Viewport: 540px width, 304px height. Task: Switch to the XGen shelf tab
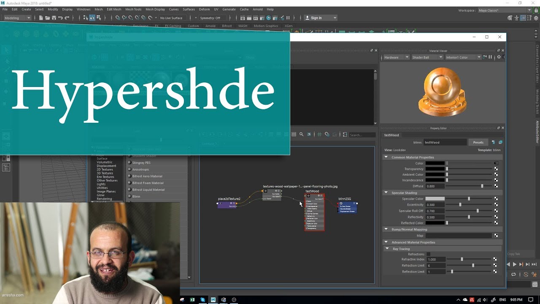coord(289,26)
